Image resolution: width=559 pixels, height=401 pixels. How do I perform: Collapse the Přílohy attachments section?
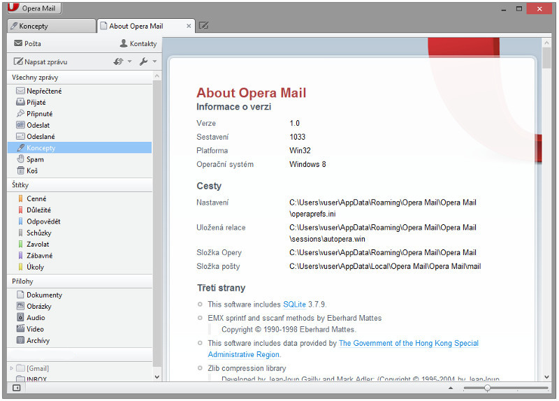tap(80, 282)
